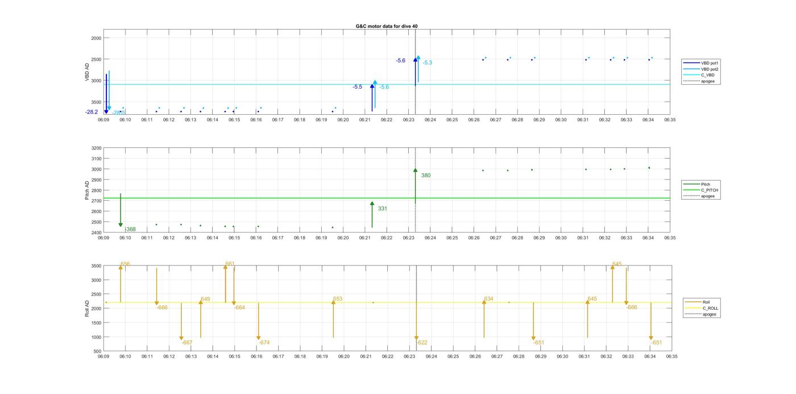
Task: Click the '-667' roll data label
Action: [187, 343]
